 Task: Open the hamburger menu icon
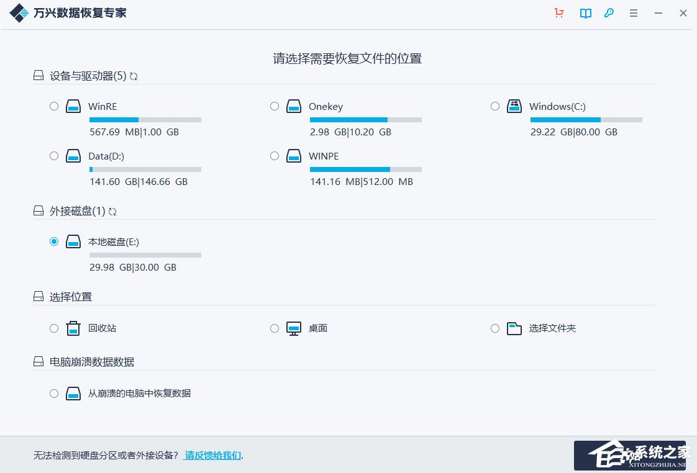[x=633, y=13]
